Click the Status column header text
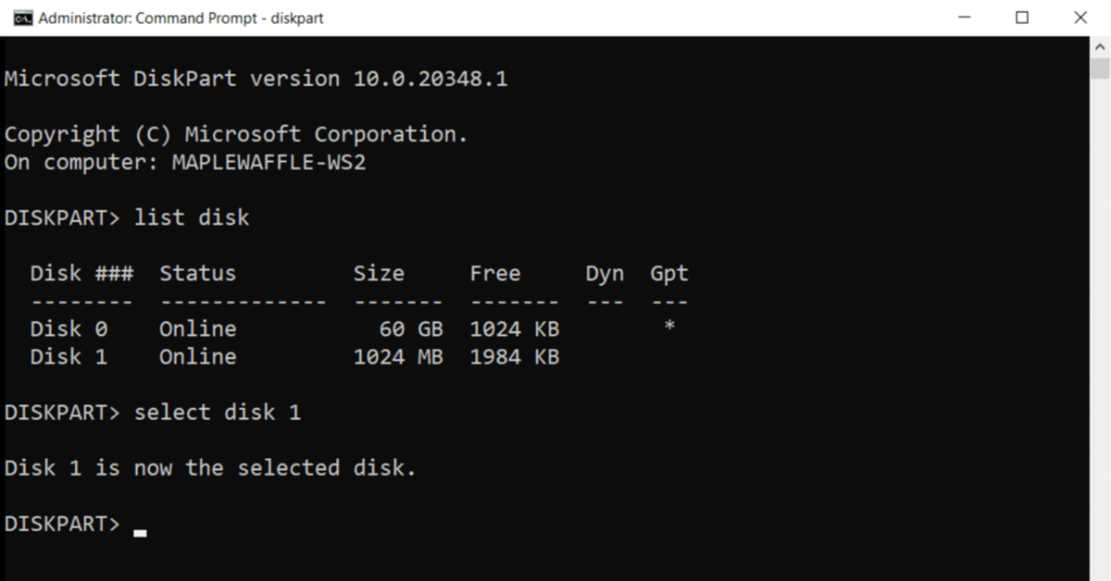This screenshot has width=1111, height=581. 197,273
